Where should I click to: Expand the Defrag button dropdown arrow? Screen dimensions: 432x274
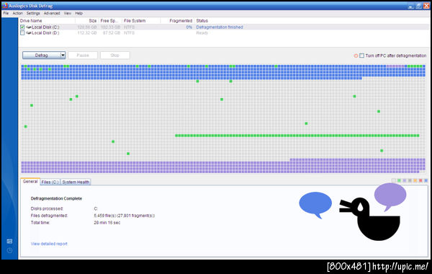63,56
